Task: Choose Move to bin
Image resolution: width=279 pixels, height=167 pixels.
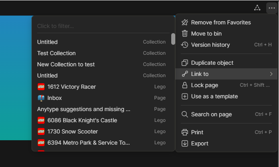Action: coord(226,34)
